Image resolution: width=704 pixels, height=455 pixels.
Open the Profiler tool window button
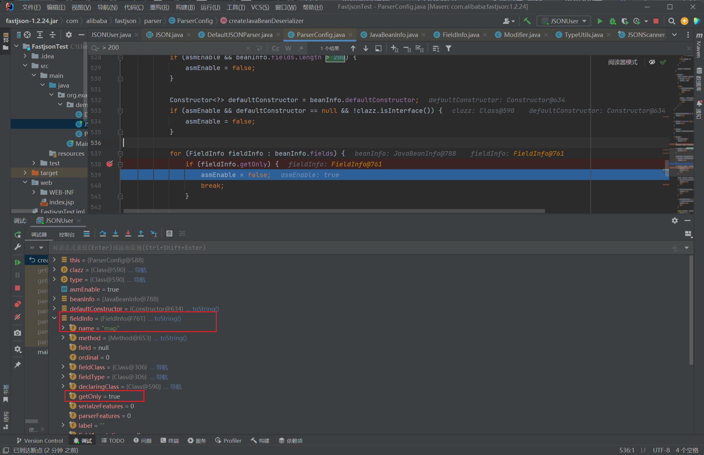(228, 440)
